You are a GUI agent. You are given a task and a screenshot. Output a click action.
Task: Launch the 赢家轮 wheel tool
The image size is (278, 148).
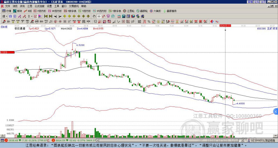click(142, 11)
